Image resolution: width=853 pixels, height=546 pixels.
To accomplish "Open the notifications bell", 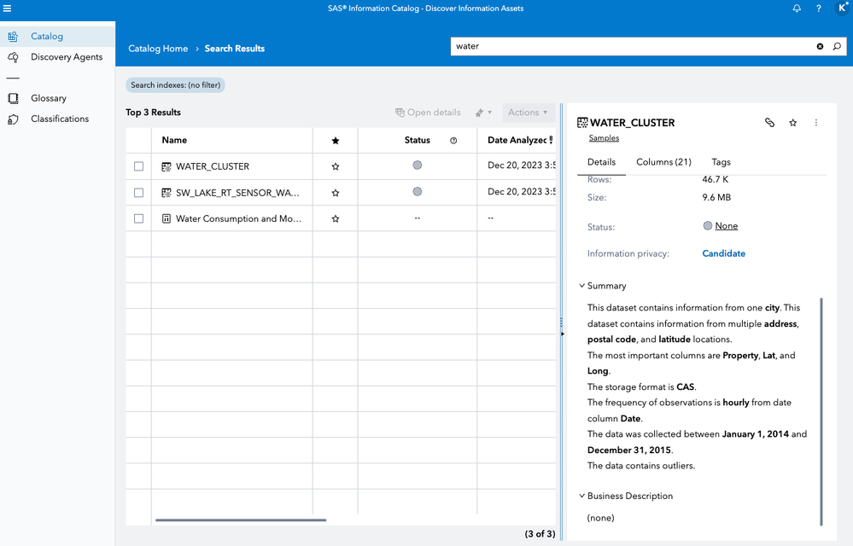I will point(797,9).
